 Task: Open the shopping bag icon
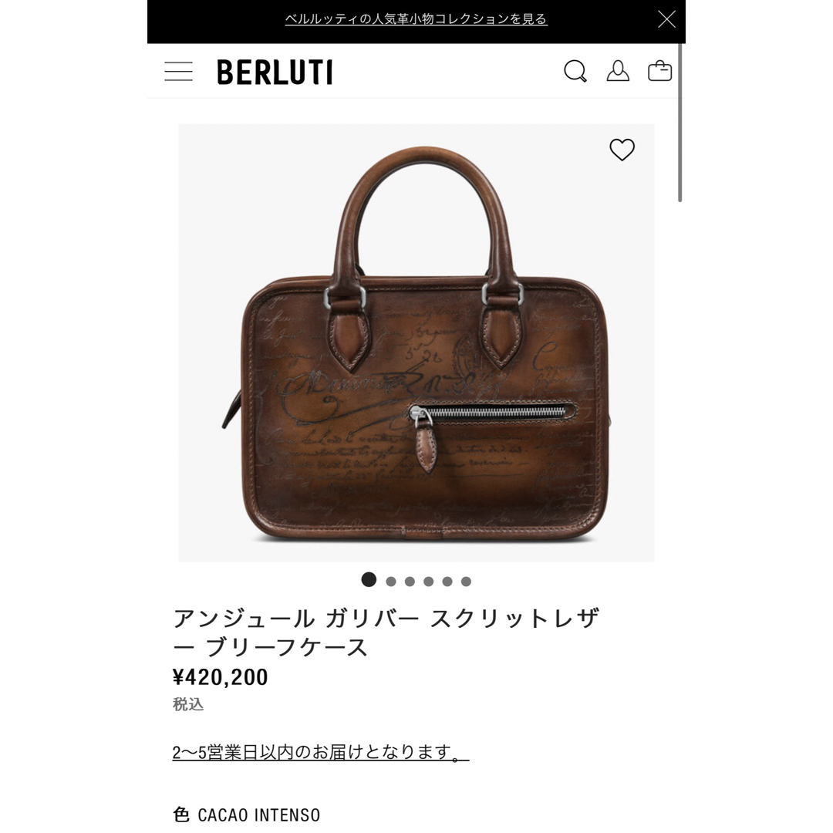point(659,71)
